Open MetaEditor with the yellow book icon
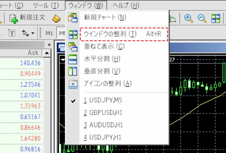 pyautogui.click(x=56, y=18)
